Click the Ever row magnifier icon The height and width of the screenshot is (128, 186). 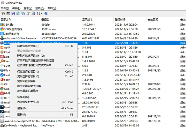click(2, 61)
